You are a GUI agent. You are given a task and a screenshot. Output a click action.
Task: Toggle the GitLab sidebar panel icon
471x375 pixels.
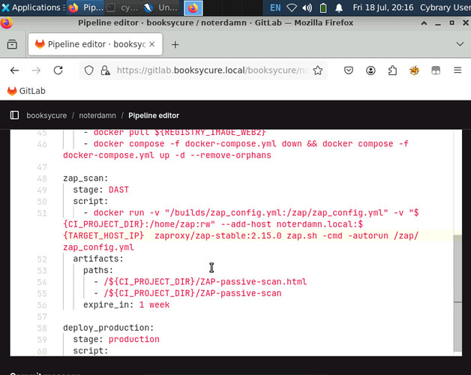14,115
